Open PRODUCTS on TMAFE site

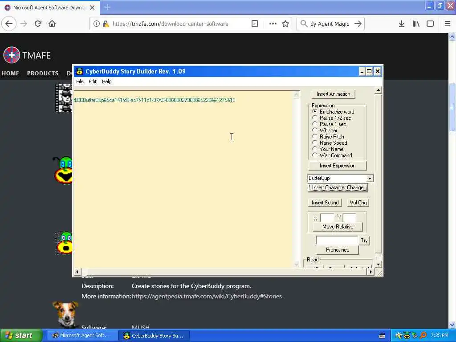[x=43, y=73]
